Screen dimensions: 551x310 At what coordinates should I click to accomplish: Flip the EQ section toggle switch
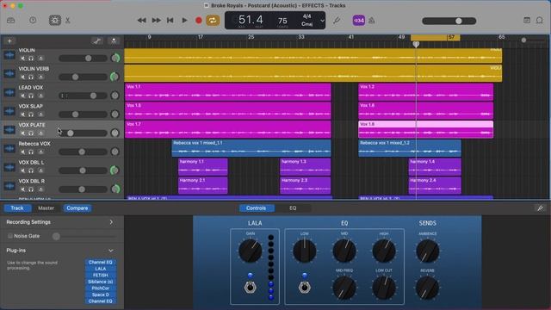(x=305, y=288)
